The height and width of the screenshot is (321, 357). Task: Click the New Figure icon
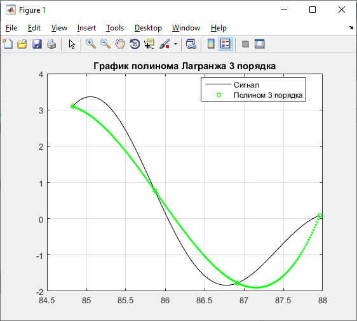tap(8, 44)
